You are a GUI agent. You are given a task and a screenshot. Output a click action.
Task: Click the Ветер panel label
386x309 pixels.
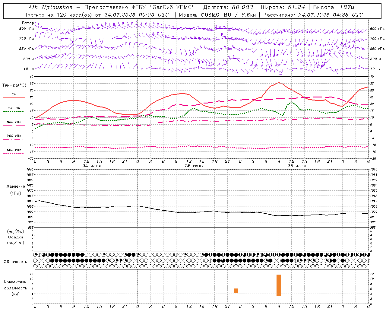click(x=28, y=23)
